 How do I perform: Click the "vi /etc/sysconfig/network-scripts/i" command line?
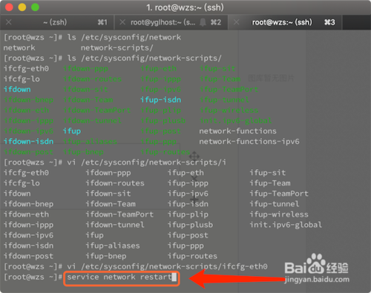pos(146,162)
